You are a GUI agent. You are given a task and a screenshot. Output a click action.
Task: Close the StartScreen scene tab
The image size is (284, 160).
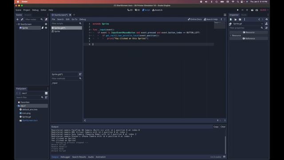pos(70,15)
